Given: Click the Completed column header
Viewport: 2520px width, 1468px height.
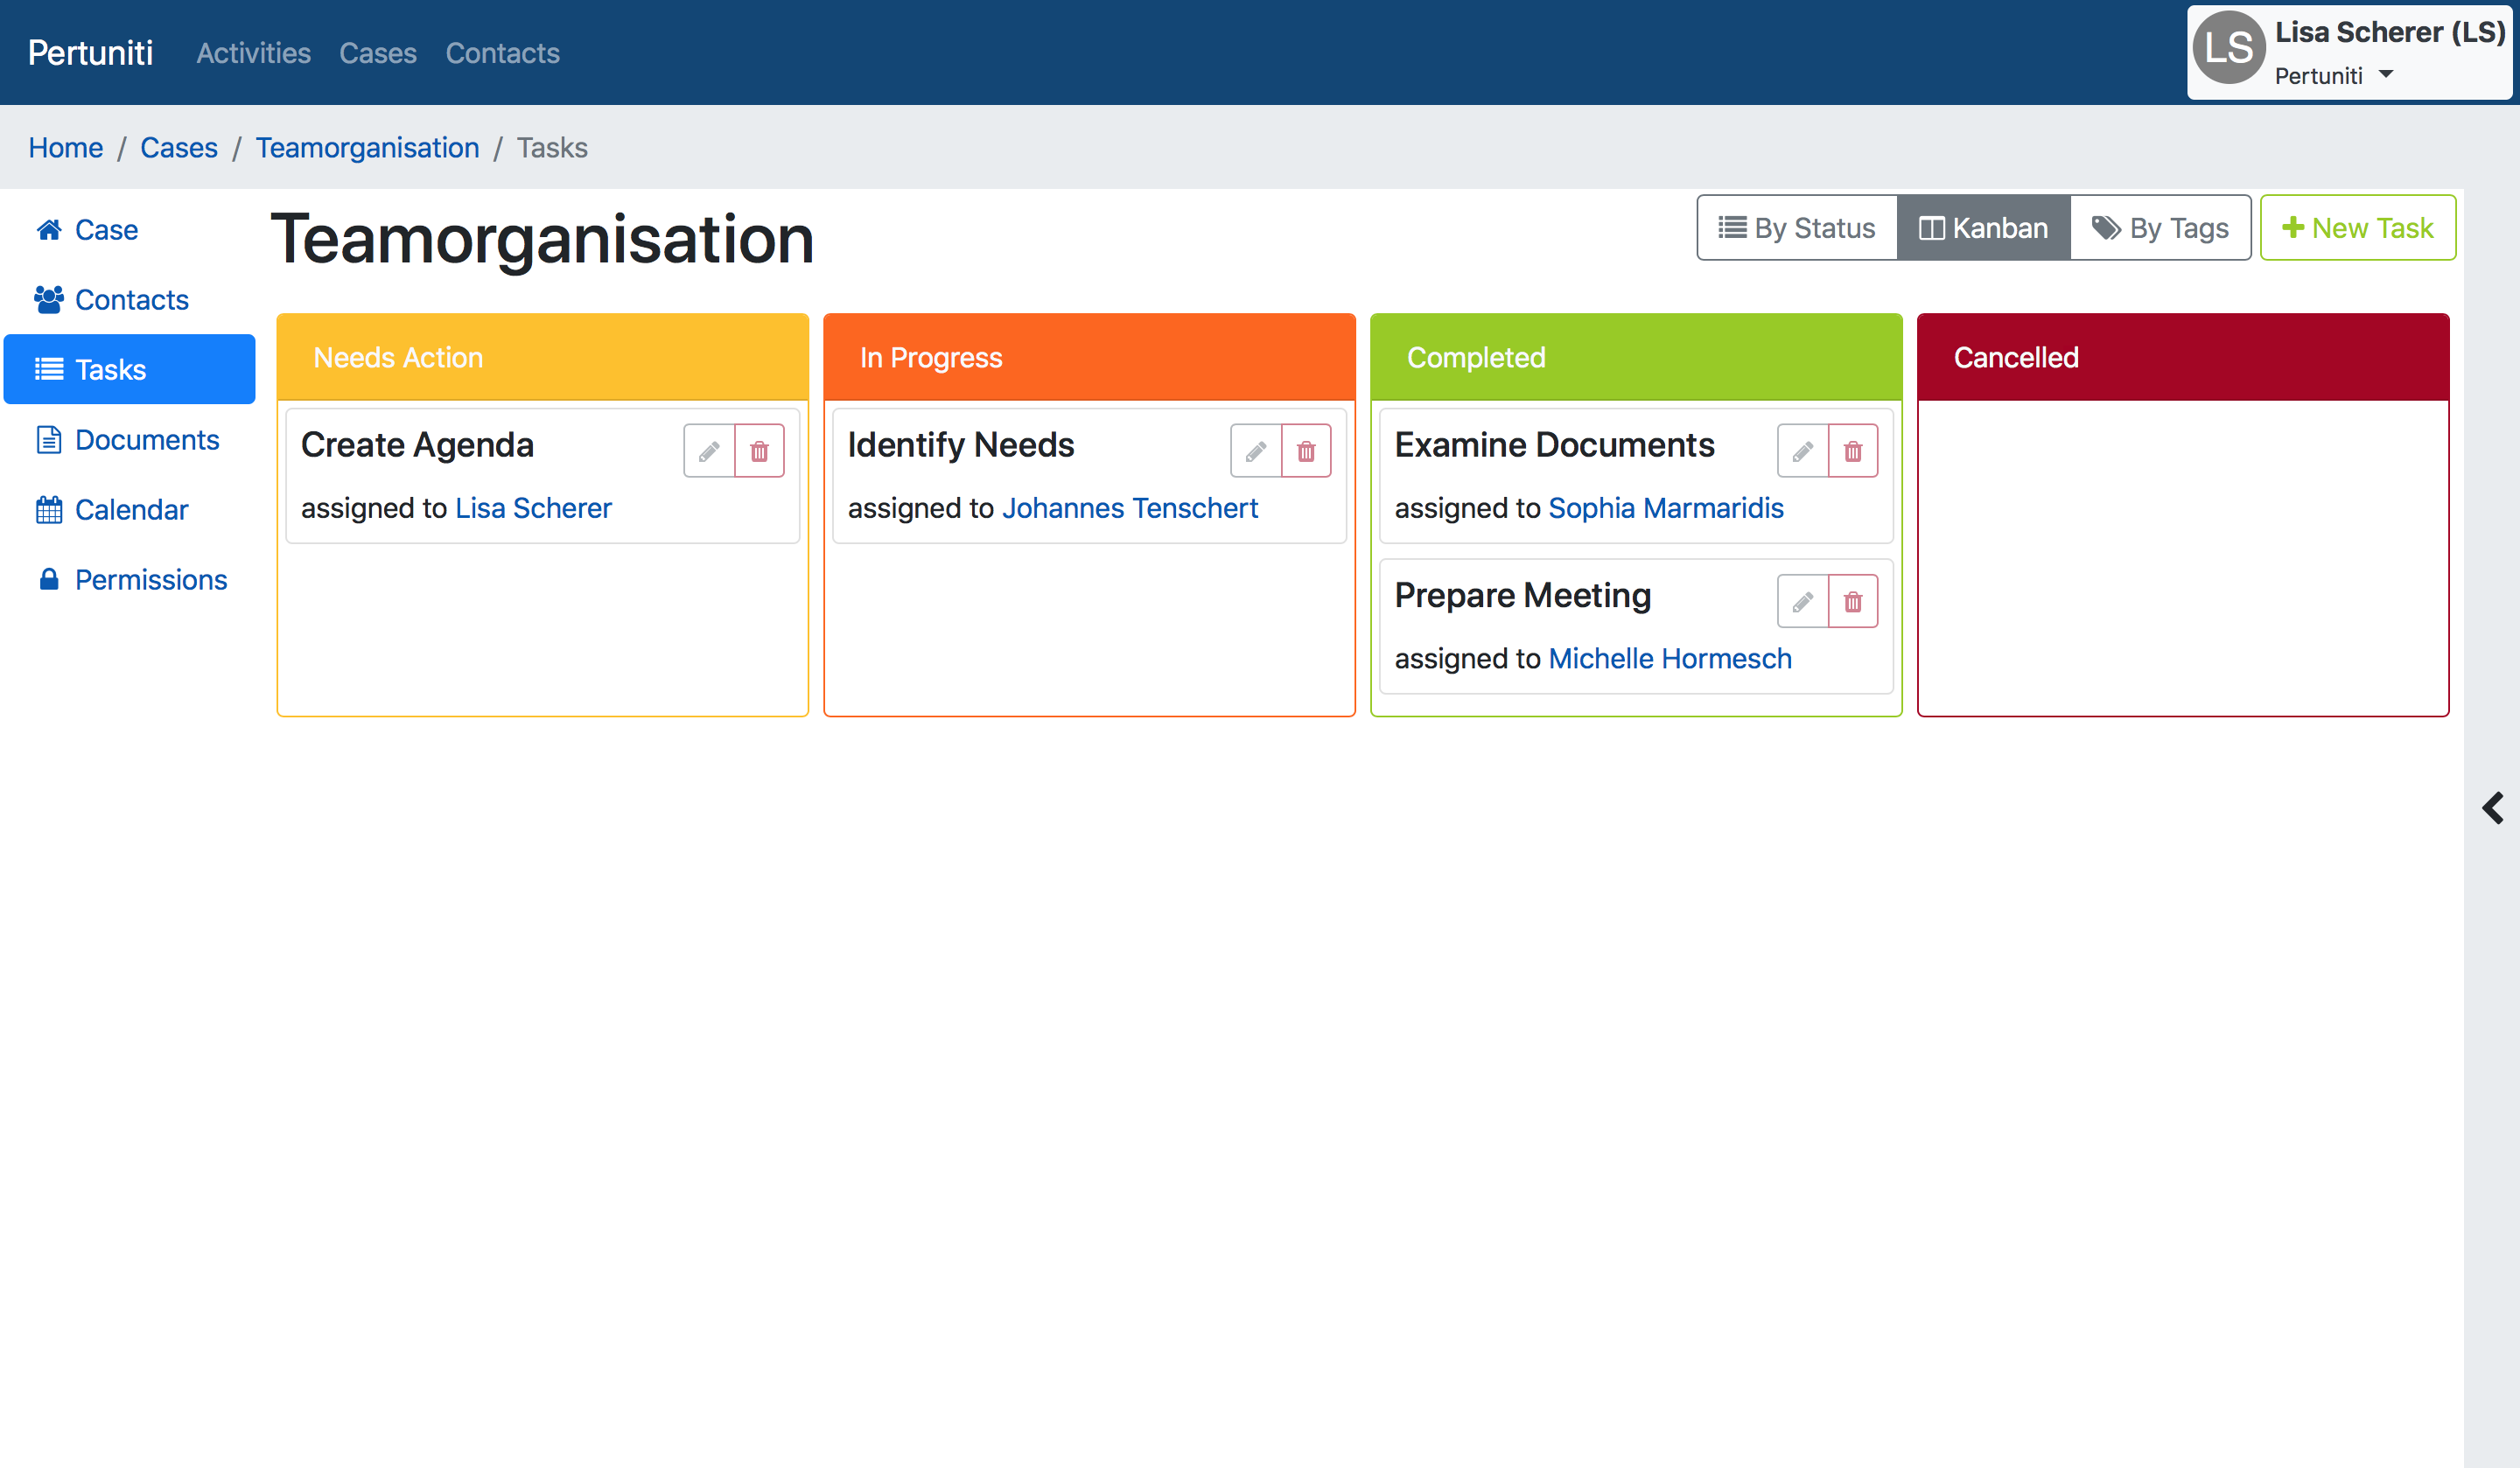Looking at the screenshot, I should tap(1636, 357).
